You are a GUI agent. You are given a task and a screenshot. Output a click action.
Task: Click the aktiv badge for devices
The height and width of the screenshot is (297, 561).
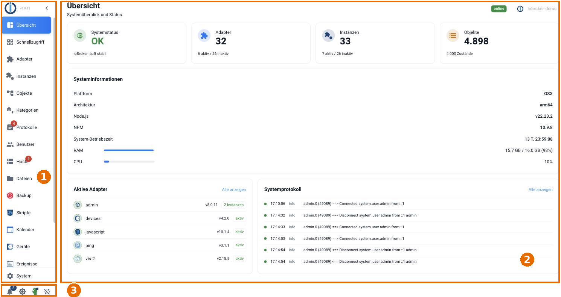239,218
